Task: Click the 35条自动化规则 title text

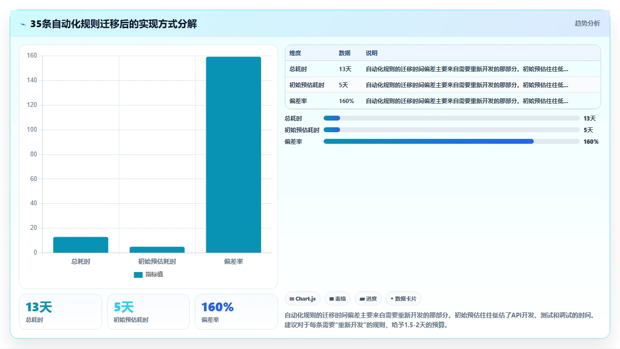Action: (113, 24)
